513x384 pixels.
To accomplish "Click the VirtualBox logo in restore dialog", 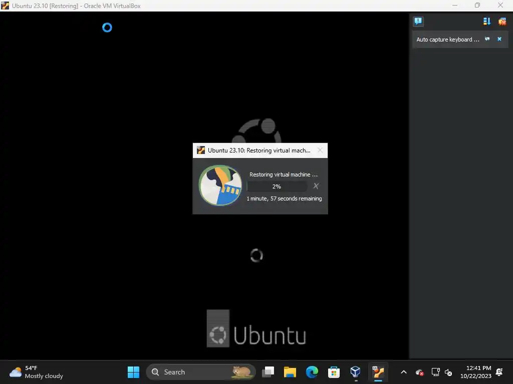I will click(220, 185).
